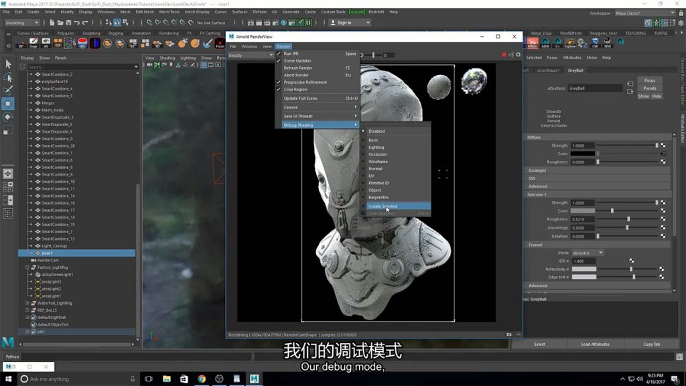
Task: Click the Task View icon on the taskbar
Action: (x=149, y=379)
